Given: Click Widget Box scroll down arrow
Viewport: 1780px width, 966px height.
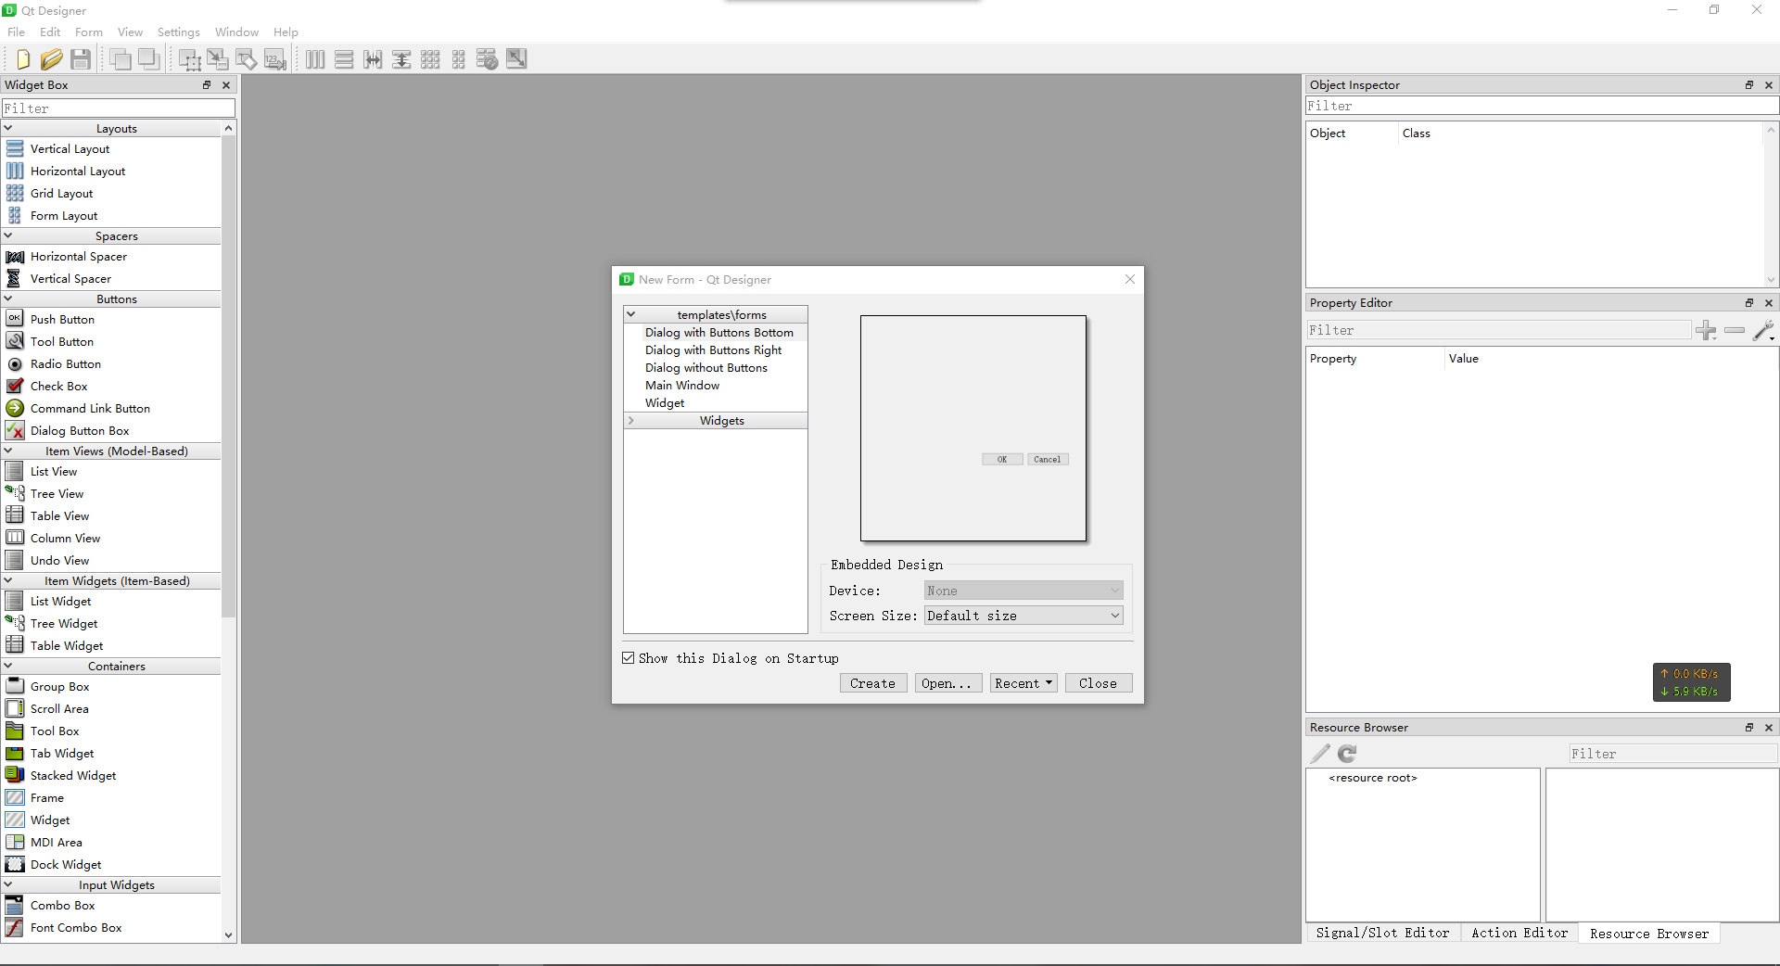Looking at the screenshot, I should coord(229,935).
